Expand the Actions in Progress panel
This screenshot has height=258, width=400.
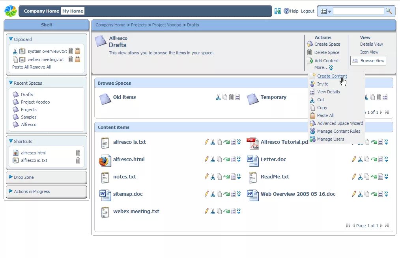[11, 191]
